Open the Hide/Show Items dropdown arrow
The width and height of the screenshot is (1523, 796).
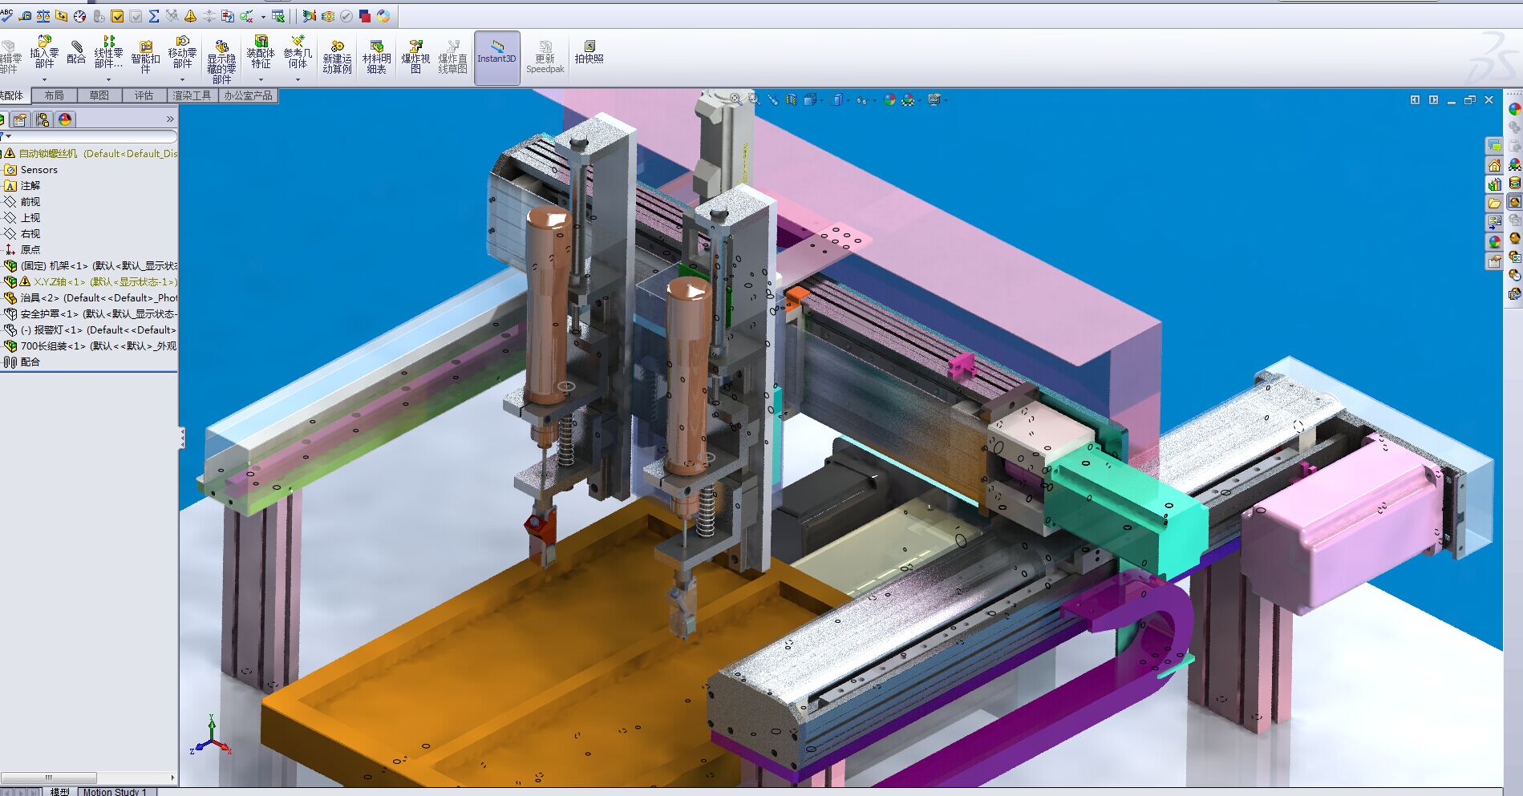coord(873,100)
